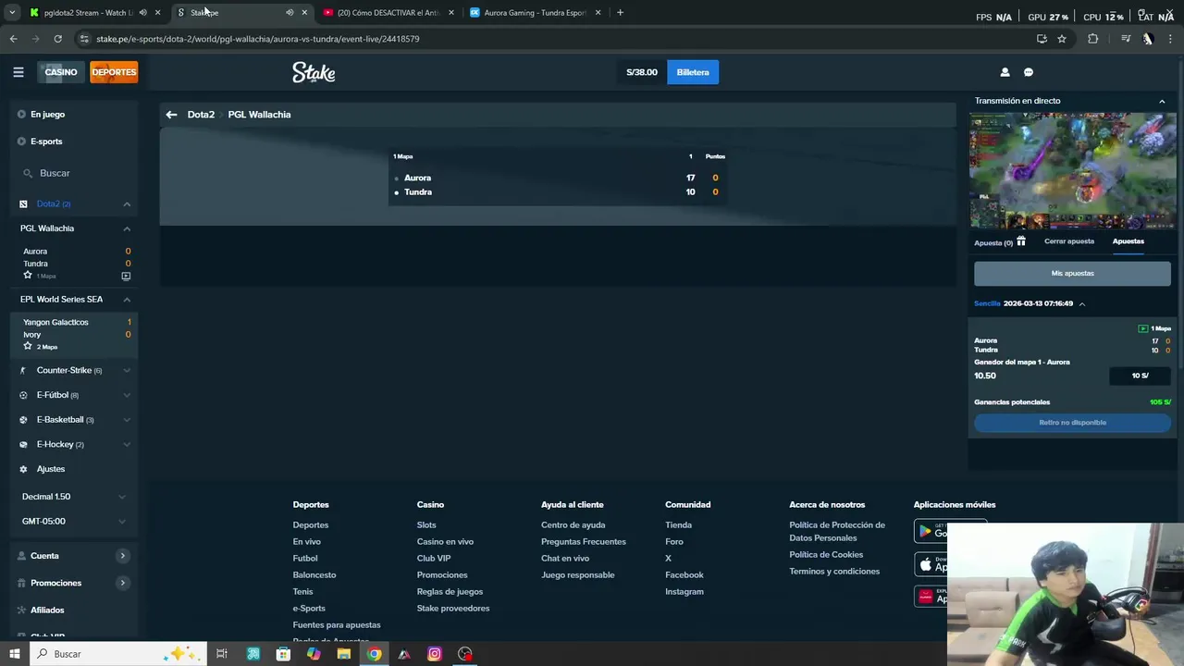The width and height of the screenshot is (1184, 666).
Task: Favorite the Yangon Galacticos match star
Action: 28,346
